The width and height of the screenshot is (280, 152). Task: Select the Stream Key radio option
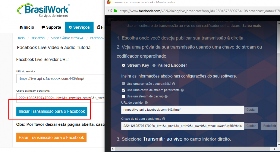(x=123, y=65)
